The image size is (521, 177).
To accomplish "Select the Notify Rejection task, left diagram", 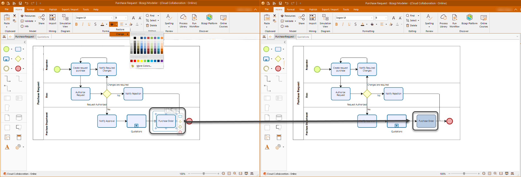I will [133, 94].
